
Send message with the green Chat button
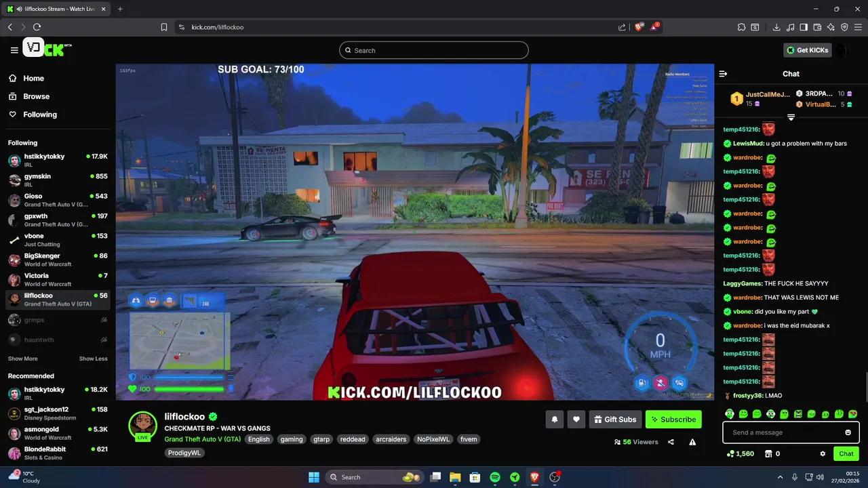(x=846, y=454)
